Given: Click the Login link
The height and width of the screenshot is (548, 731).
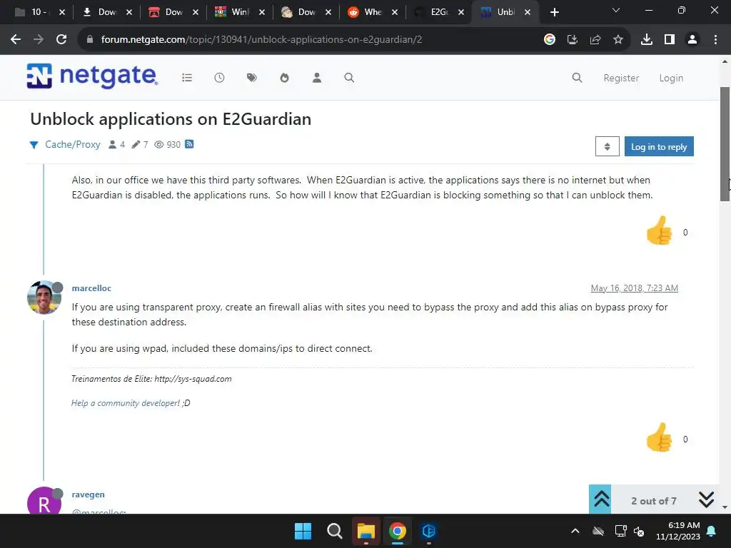Looking at the screenshot, I should coord(671,78).
